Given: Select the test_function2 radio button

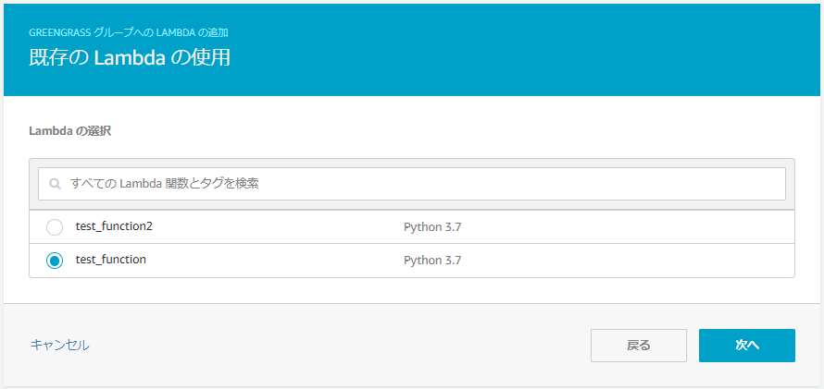Looking at the screenshot, I should [x=55, y=227].
